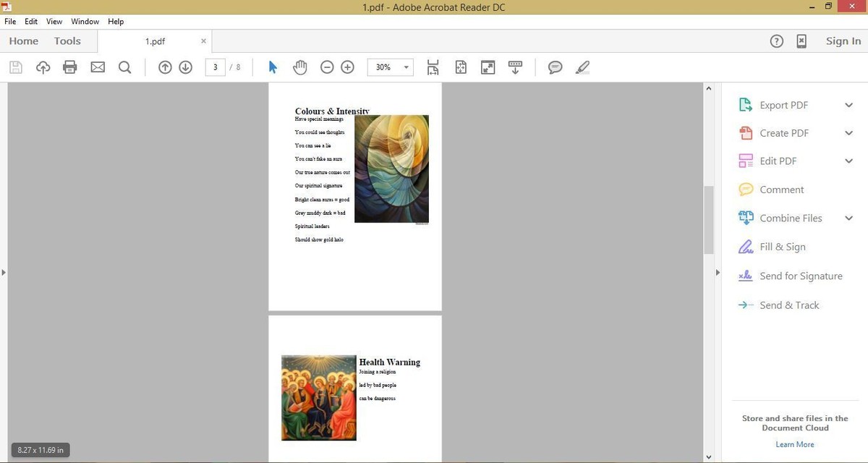Expand the Create PDF options
The height and width of the screenshot is (463, 868).
(x=849, y=133)
